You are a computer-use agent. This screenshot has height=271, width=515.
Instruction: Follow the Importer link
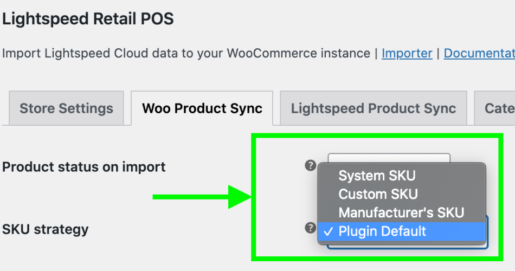[407, 53]
